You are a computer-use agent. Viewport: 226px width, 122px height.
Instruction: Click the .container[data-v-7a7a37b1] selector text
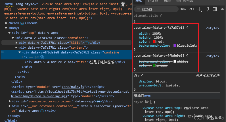(159, 28)
